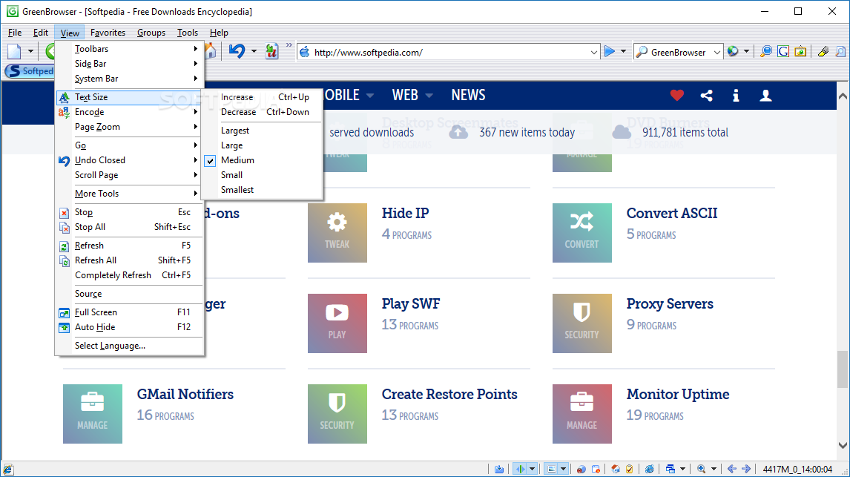Viewport: 850px width, 477px height.
Task: Open the zoom dropdown in status bar
Action: (x=714, y=469)
